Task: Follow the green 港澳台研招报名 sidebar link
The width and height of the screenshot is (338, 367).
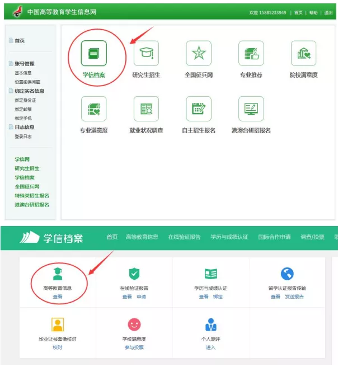Action: (32, 205)
